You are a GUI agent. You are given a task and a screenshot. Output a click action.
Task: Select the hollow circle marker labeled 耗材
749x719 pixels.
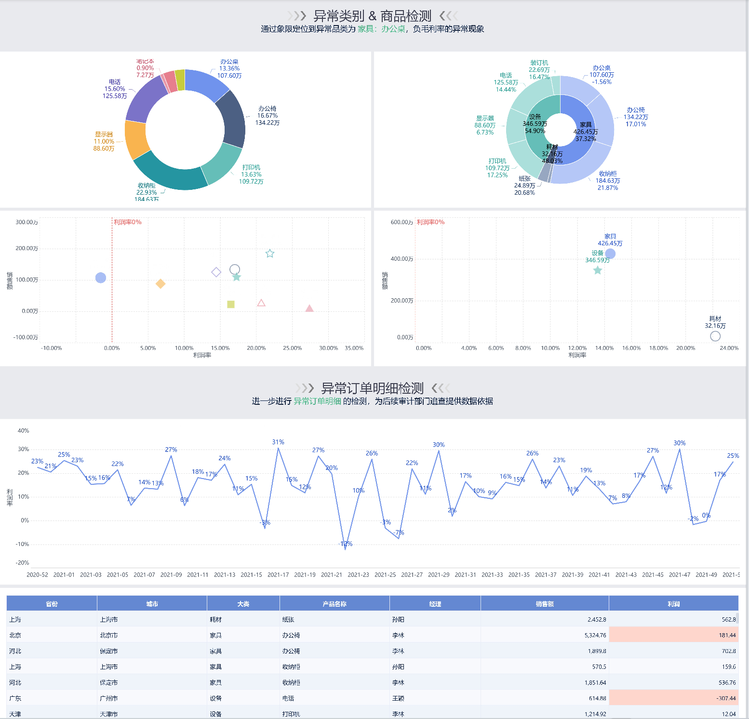point(715,336)
